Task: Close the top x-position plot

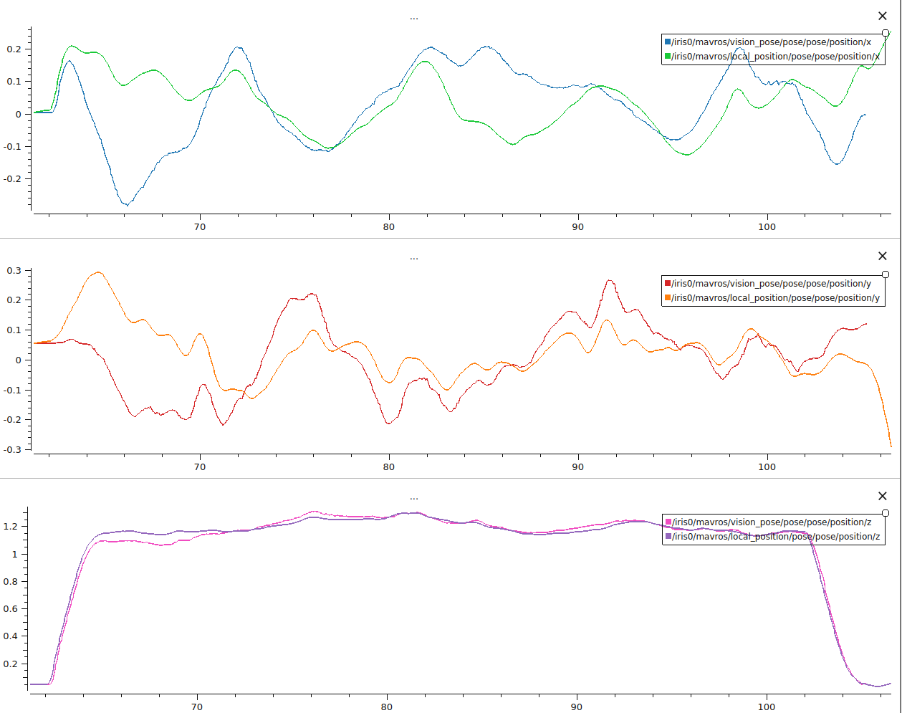Action: [883, 16]
